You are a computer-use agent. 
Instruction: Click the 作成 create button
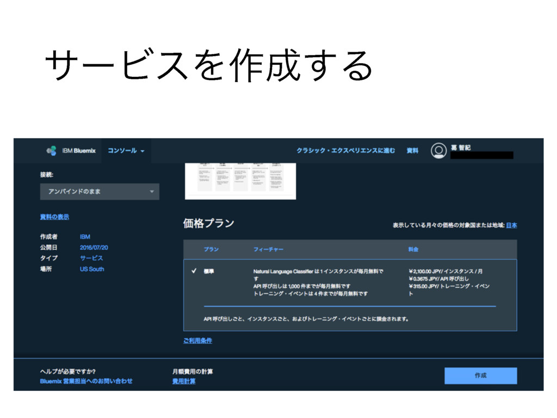coord(481,376)
